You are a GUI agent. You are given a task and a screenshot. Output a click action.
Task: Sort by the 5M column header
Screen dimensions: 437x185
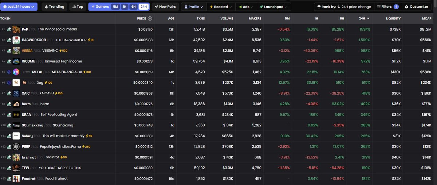pos(287,18)
